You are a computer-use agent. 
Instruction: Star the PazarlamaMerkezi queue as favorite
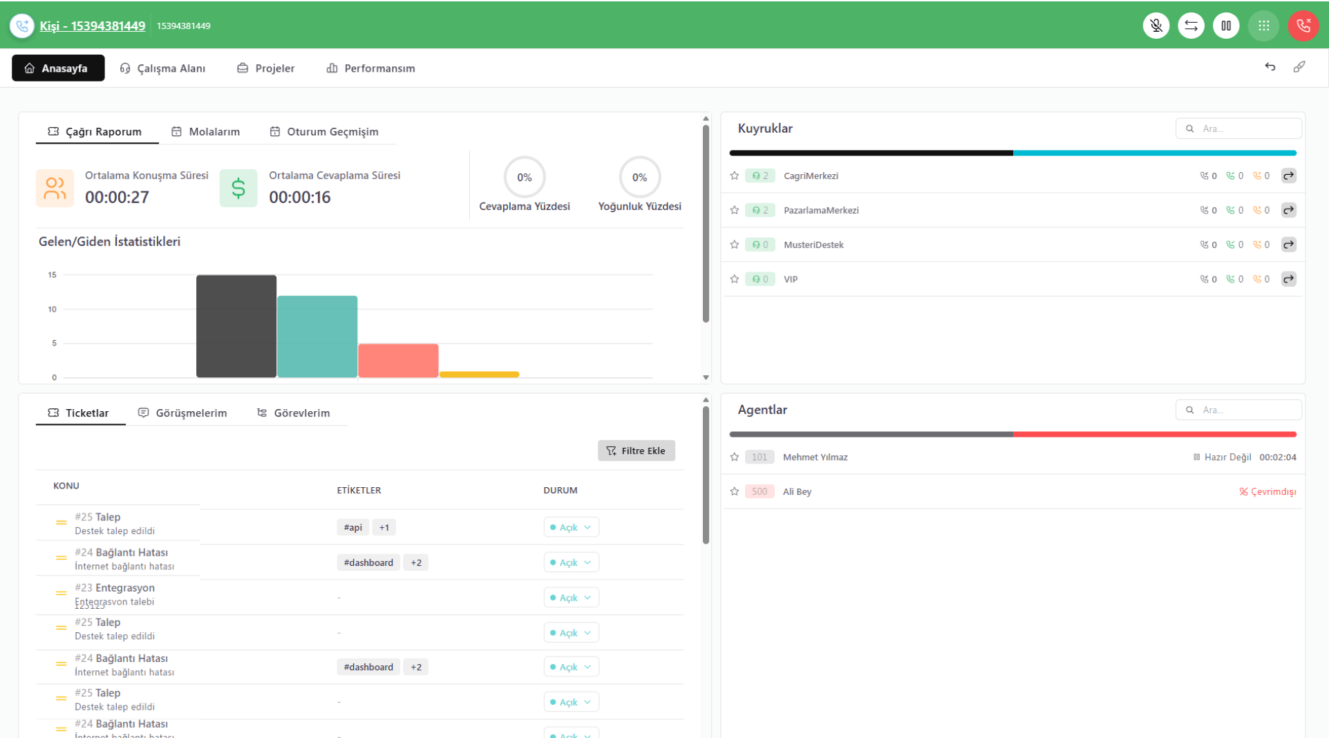(735, 210)
